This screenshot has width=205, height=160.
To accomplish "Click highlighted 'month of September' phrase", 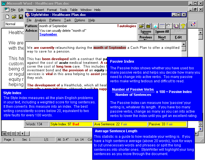I will coord(110,48).
